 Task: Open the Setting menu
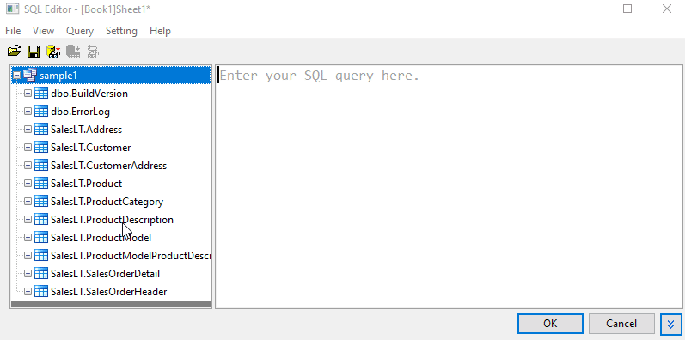click(x=121, y=31)
